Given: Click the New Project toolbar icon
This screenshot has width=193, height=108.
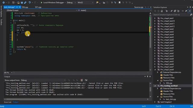Looking at the screenshot, I should pyautogui.click(x=13, y=2).
